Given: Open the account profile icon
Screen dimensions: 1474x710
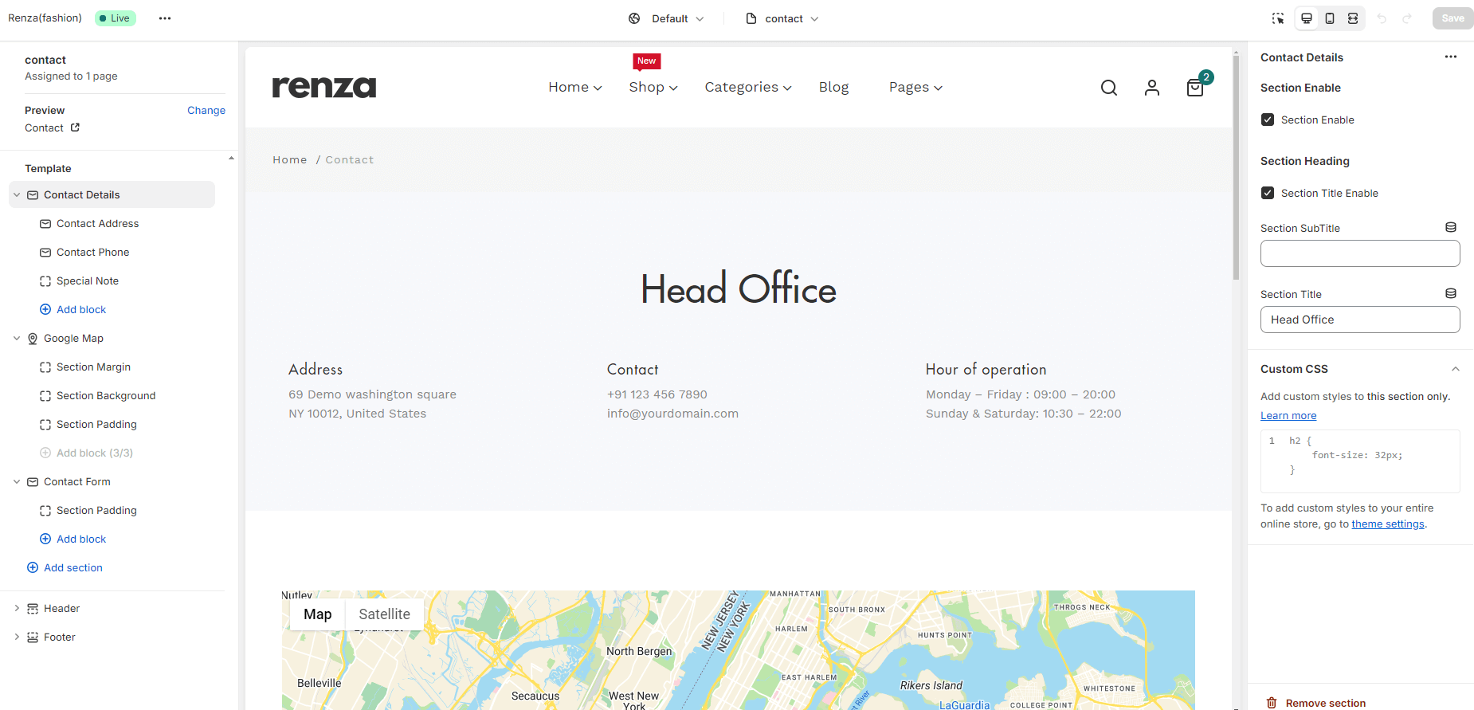Looking at the screenshot, I should tap(1152, 88).
